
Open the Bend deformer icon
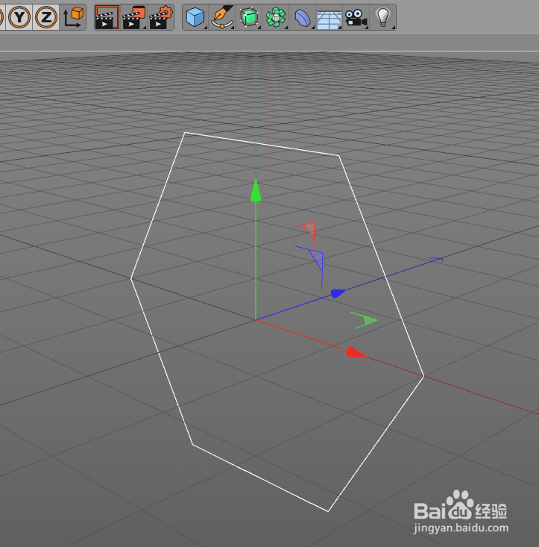(x=303, y=17)
